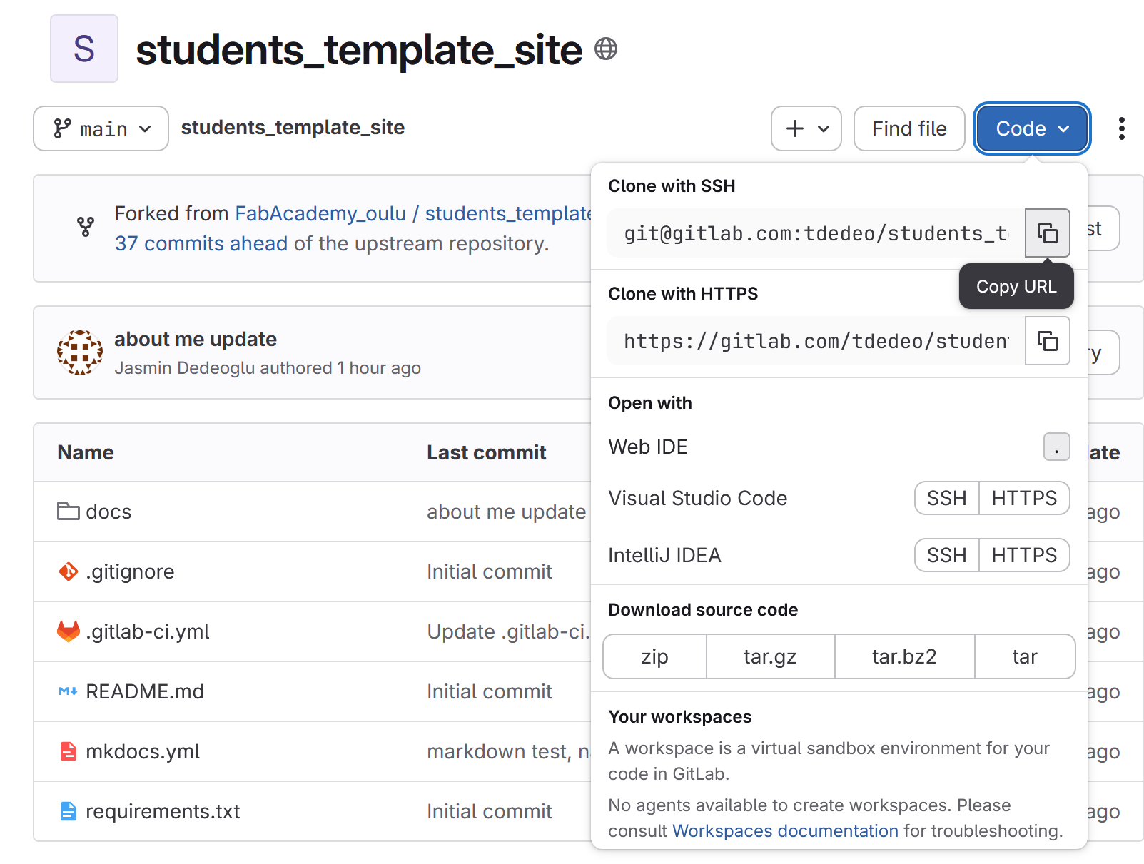Open in Visual Studio Code via HTTPS
The width and height of the screenshot is (1144, 864).
[1024, 498]
